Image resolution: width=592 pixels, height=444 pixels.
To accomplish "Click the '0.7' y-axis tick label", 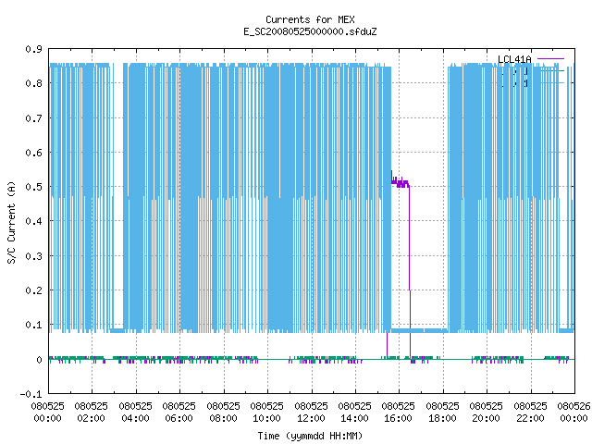I will point(33,118).
